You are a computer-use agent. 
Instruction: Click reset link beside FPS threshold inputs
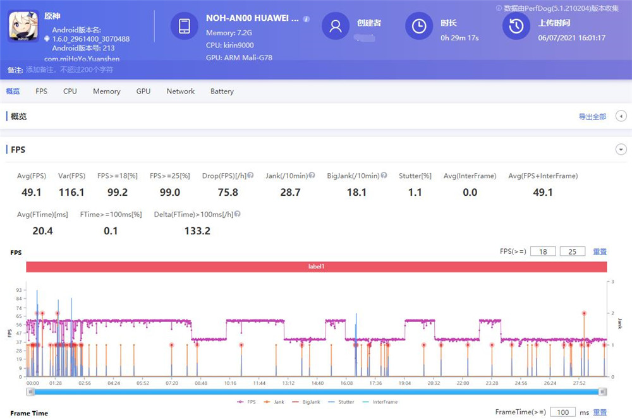(x=599, y=251)
